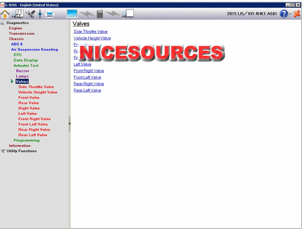Click the Valves page heading
This screenshot has height=230, width=302.
[81, 24]
